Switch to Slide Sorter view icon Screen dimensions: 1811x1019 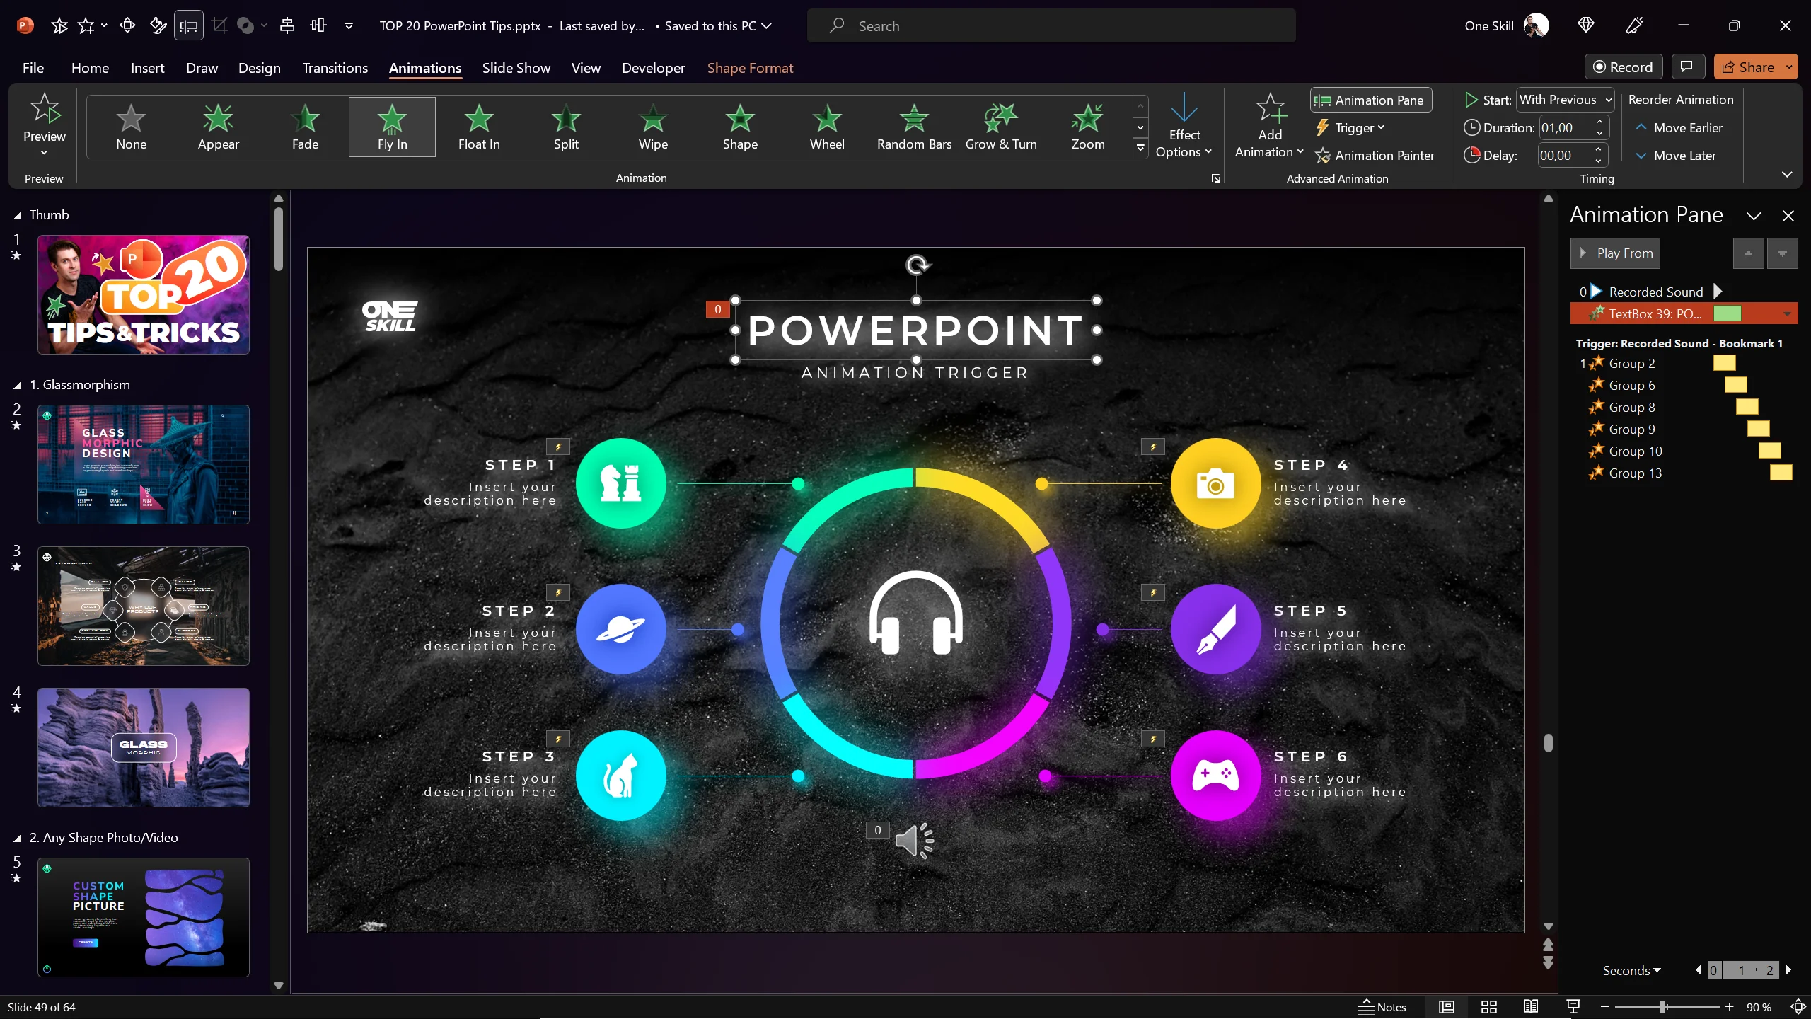(1489, 1006)
